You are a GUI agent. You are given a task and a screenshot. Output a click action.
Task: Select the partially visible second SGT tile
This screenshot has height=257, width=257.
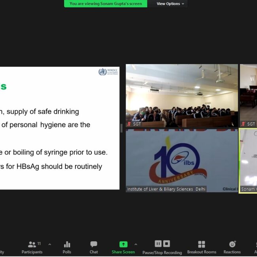(249, 95)
